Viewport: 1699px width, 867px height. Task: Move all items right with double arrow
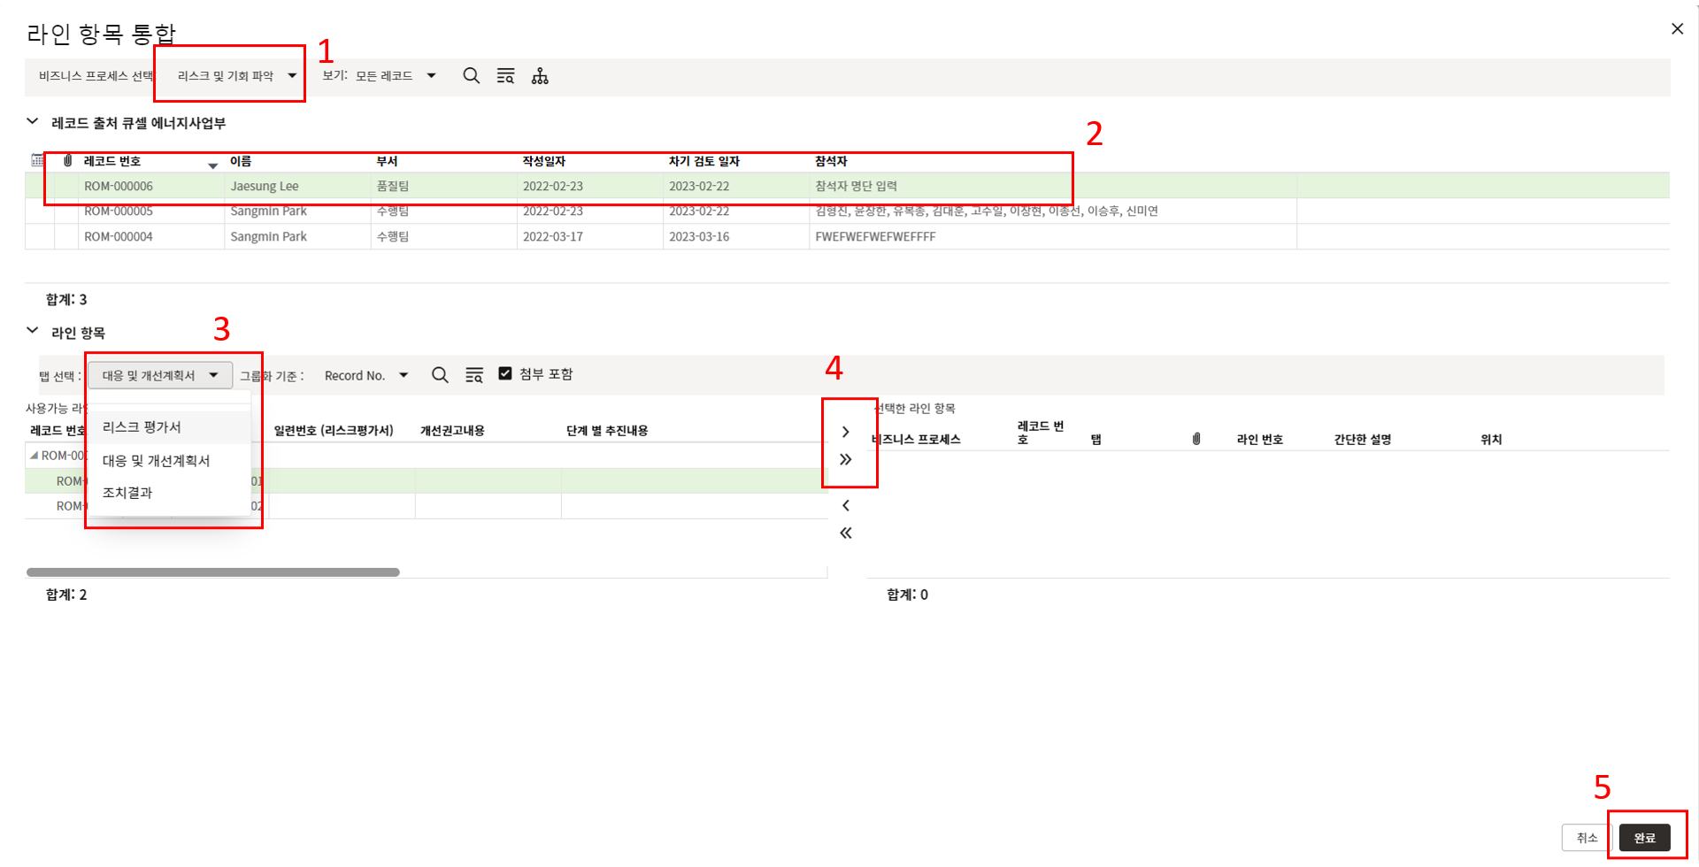coord(846,459)
